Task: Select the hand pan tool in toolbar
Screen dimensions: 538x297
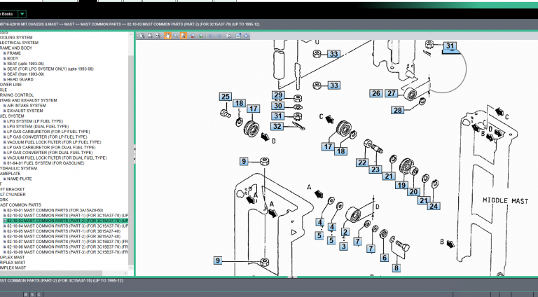Action: (167, 36)
